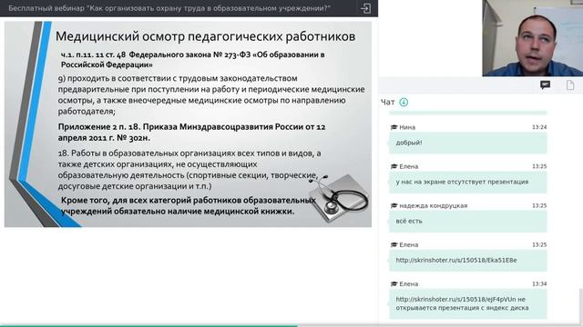This screenshot has height=327, width=583.
Task: Click the user name "надежда кондруцкая"
Action: tap(434, 206)
